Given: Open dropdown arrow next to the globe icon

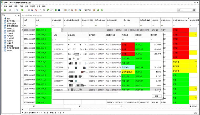Looking at the screenshot, I should click(x=62, y=10).
